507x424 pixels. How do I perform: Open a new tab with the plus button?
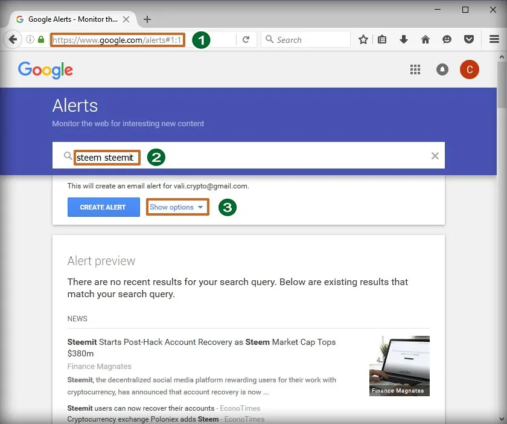click(x=147, y=19)
